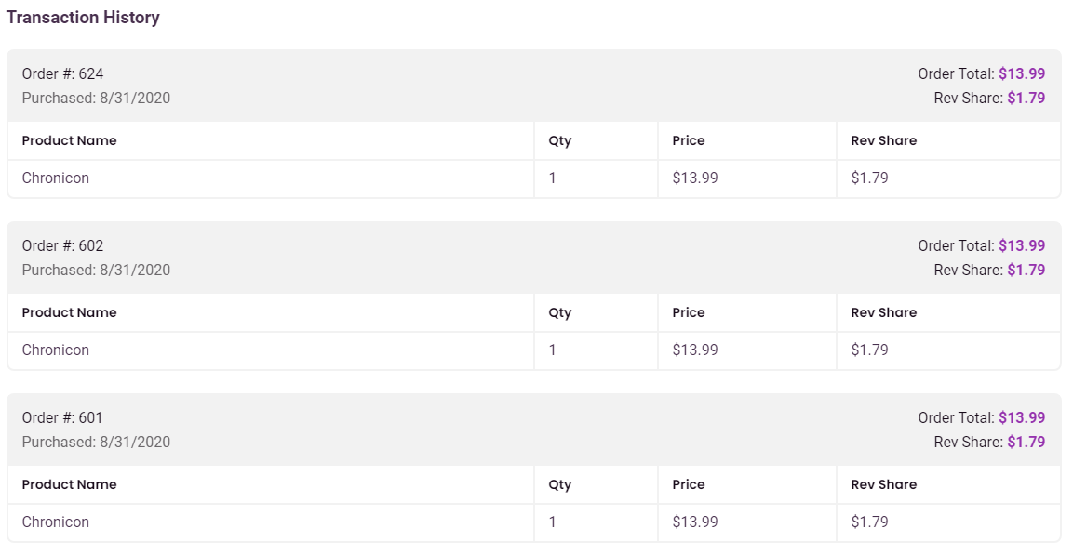Open Chronicon product in order 601
This screenshot has width=1073, height=555.
click(56, 522)
